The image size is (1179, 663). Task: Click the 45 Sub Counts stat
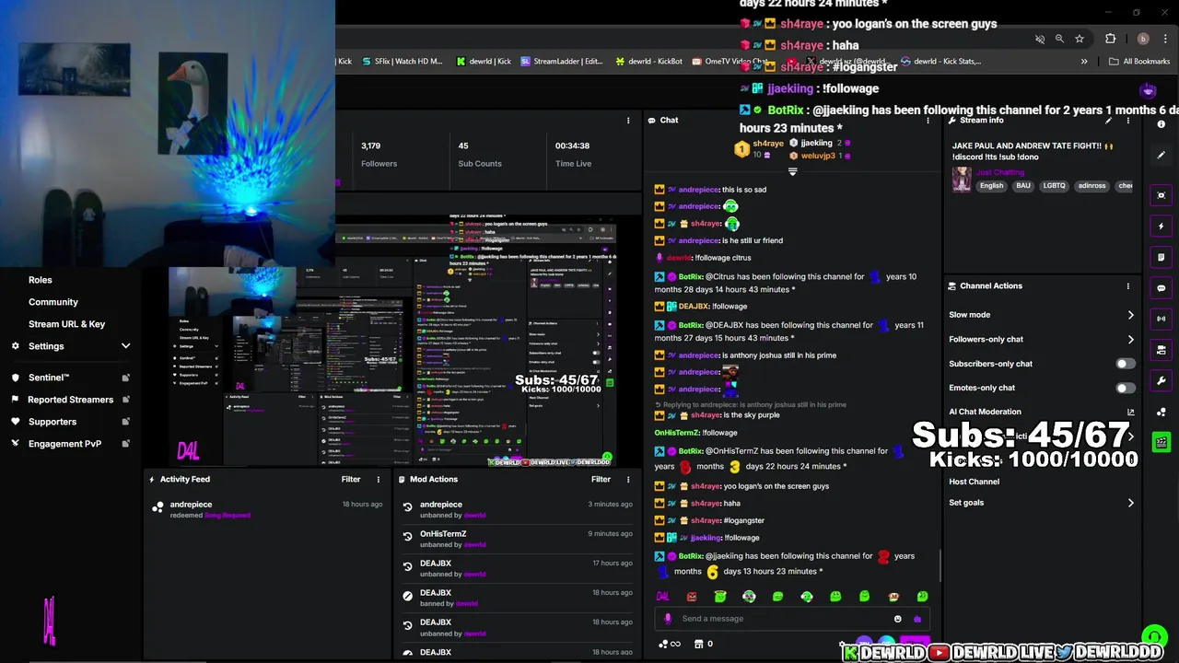point(480,155)
